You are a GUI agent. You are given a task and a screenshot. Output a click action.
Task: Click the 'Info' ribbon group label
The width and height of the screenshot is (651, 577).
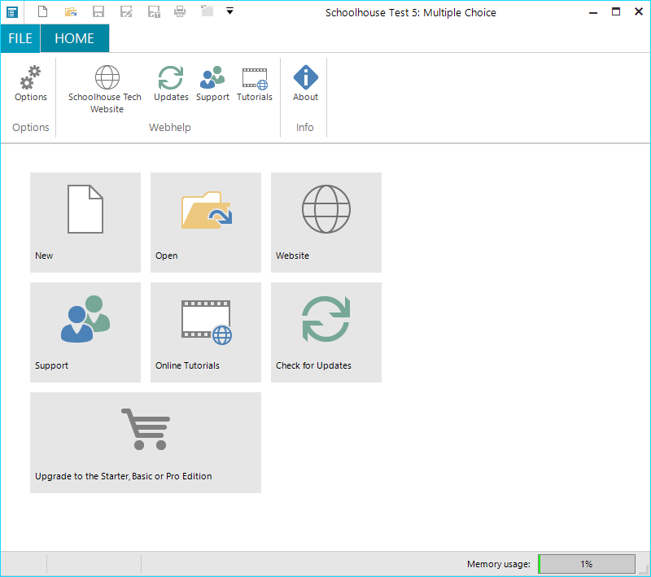click(x=304, y=128)
